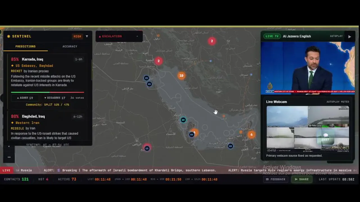360x202 pixels.
Task: Click the upper US marker near Kuwait
Action: click(x=146, y=78)
